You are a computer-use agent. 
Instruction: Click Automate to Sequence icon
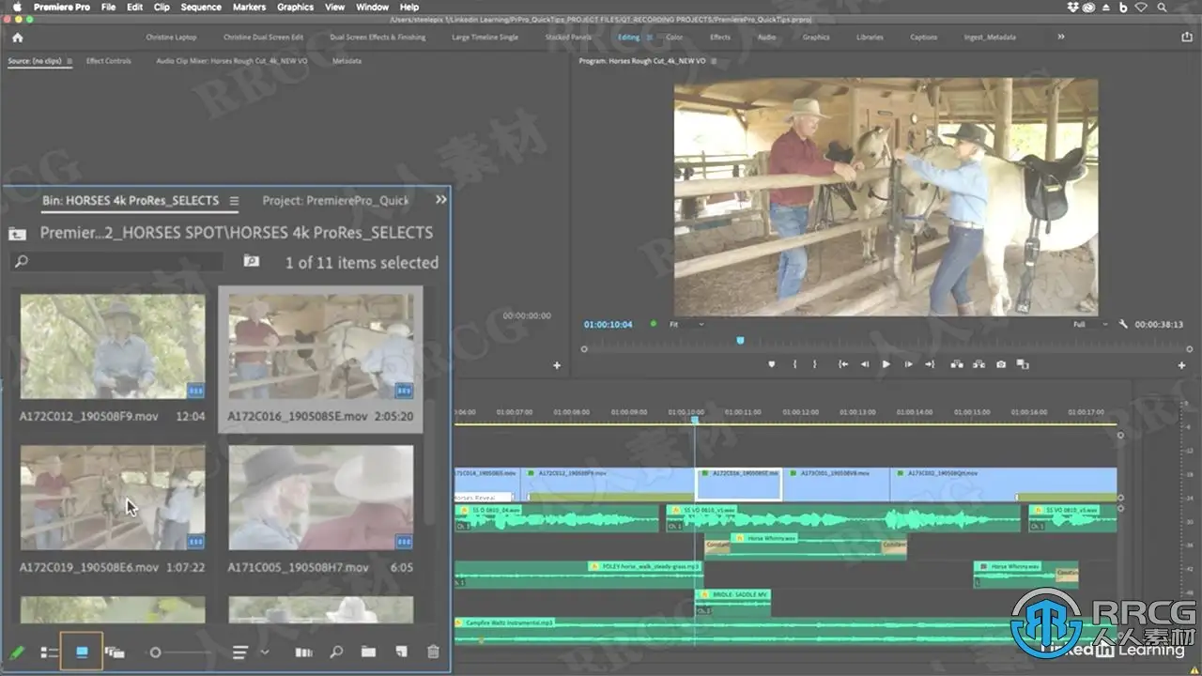[x=303, y=652]
